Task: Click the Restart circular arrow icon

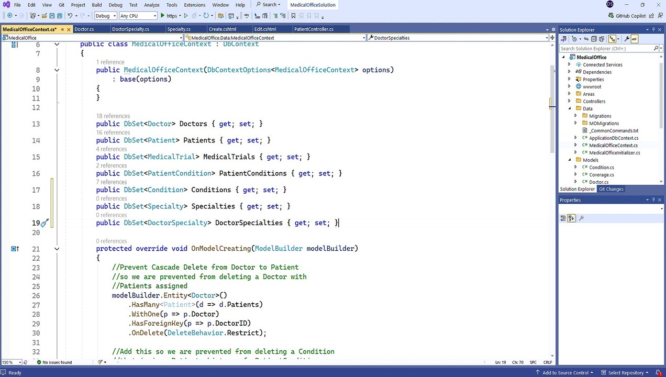Action: coord(206,16)
